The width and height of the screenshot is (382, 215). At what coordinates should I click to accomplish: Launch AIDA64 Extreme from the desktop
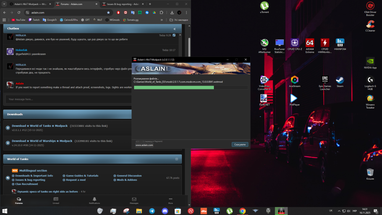[310, 45]
